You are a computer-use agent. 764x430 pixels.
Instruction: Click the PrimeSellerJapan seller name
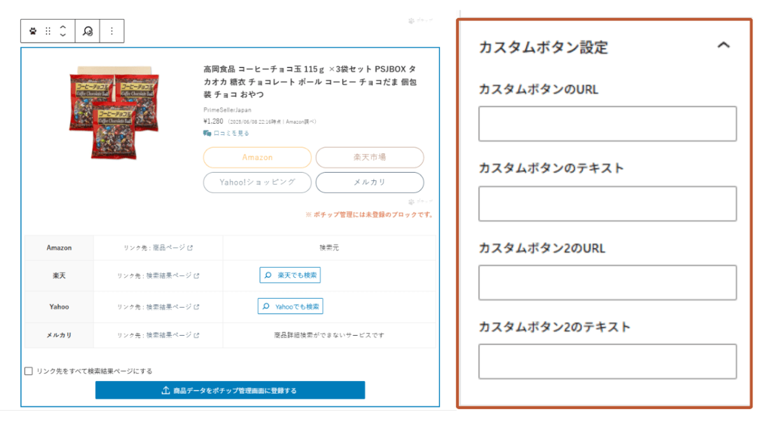tap(227, 110)
